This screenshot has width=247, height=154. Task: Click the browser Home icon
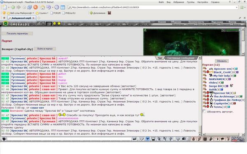click(42, 7)
